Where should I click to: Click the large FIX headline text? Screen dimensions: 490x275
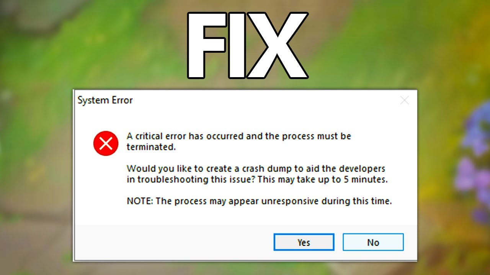[x=248, y=46]
